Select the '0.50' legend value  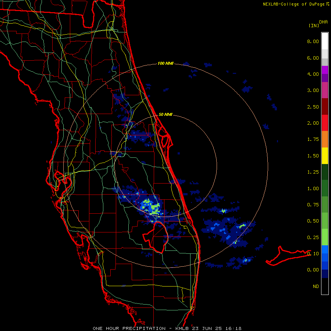[x=313, y=221]
